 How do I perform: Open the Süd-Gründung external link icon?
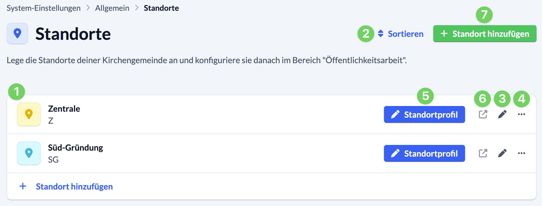point(483,153)
